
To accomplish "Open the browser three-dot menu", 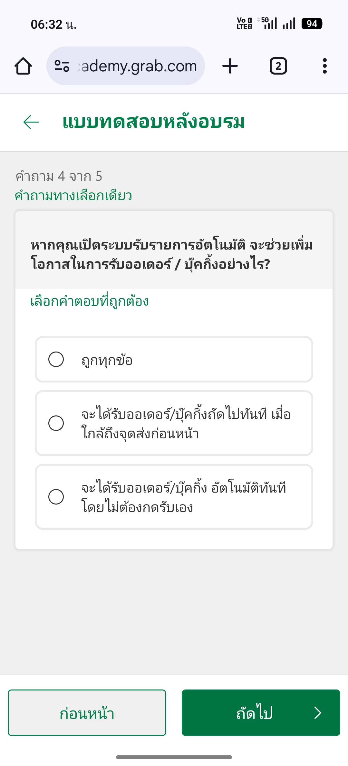I will point(324,66).
